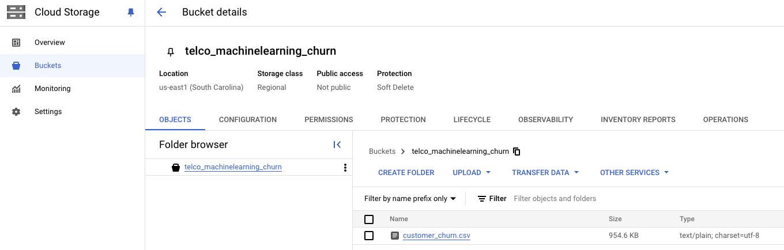Click the Not public access value

(334, 88)
